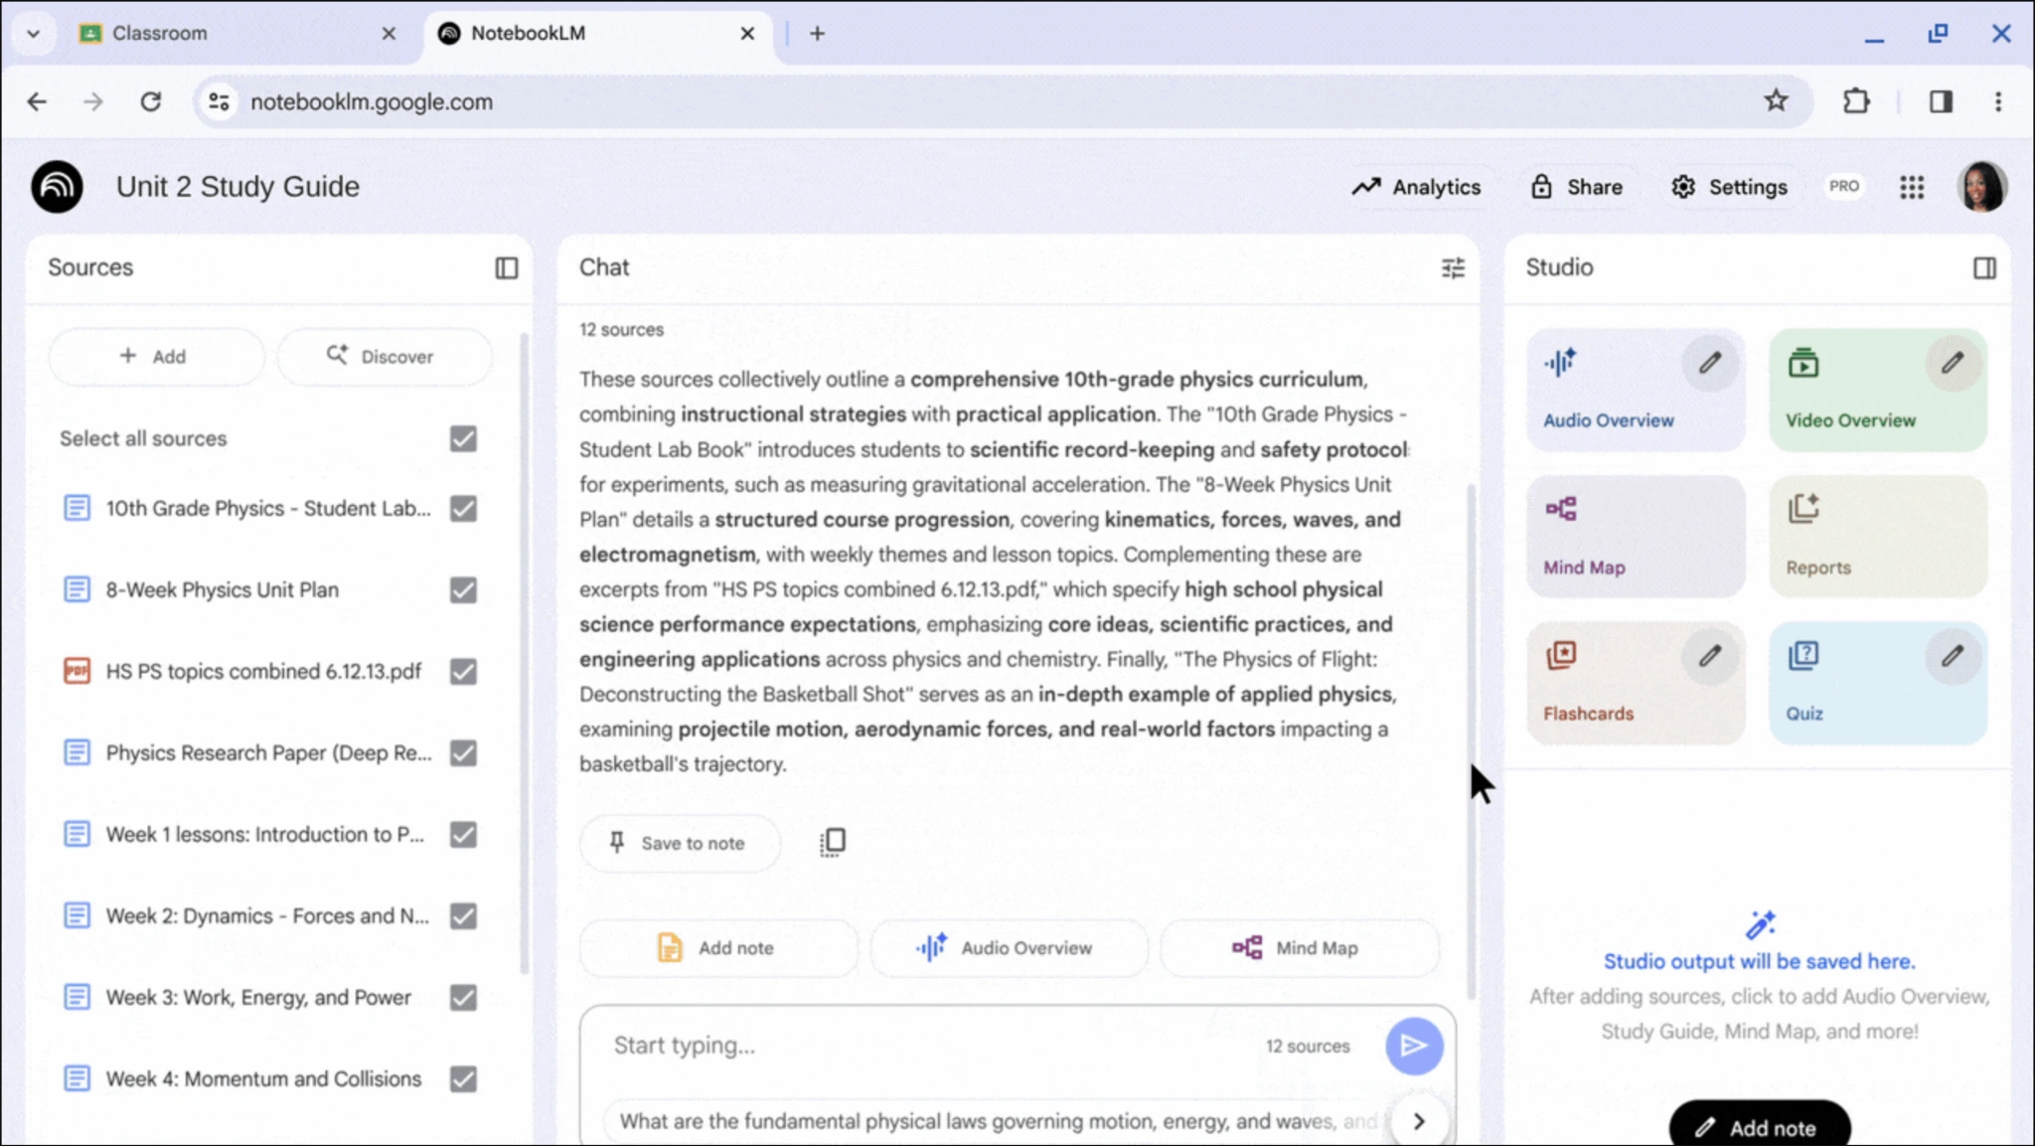The width and height of the screenshot is (2035, 1146).
Task: Customize Video Overview pencil icon
Action: pyautogui.click(x=1952, y=363)
